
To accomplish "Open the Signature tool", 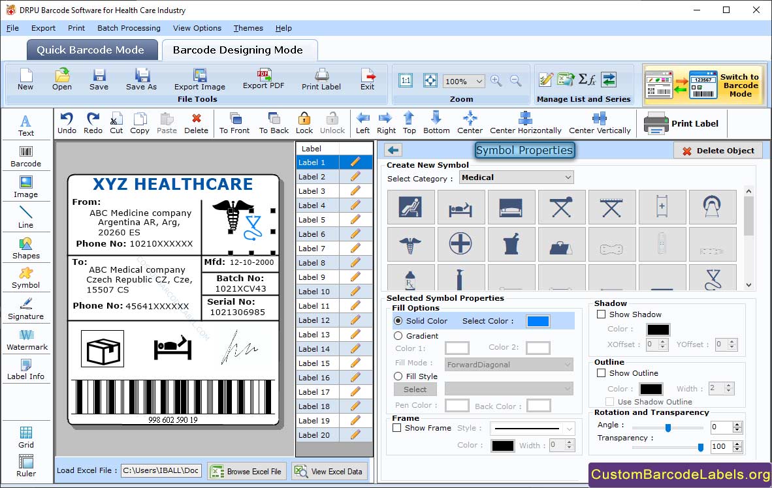I will [x=25, y=309].
